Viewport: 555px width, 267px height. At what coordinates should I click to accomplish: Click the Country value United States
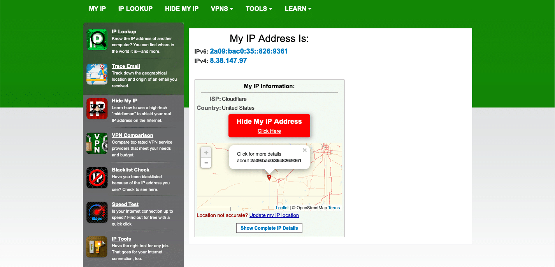(238, 108)
